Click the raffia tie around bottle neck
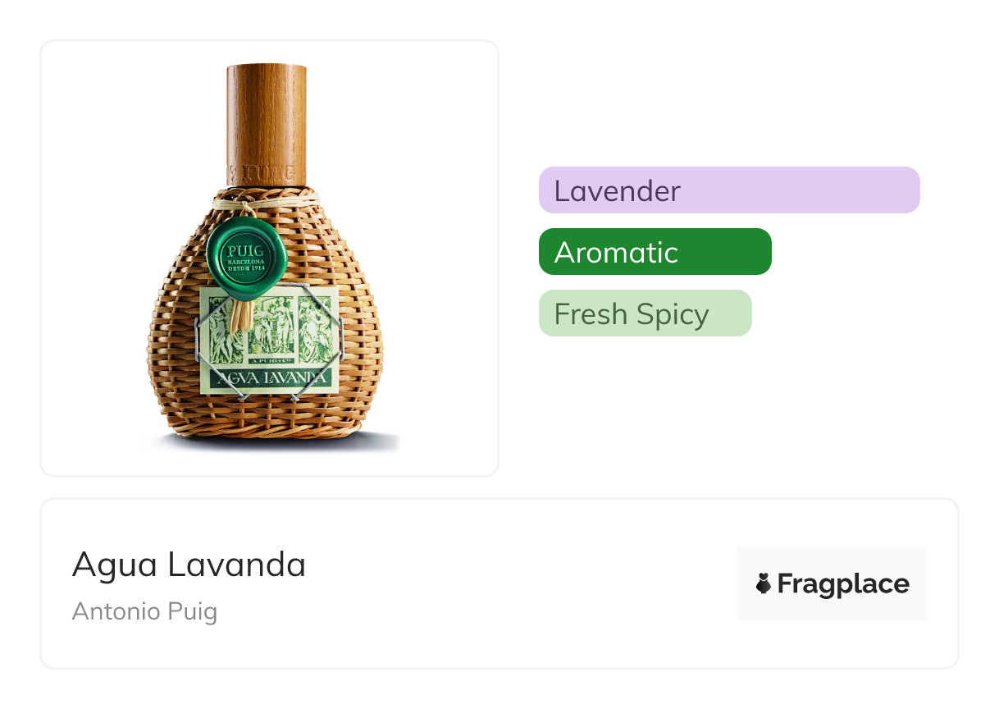999x709 pixels. tap(267, 200)
